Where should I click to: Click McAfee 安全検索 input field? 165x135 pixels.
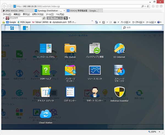pos(26,18)
